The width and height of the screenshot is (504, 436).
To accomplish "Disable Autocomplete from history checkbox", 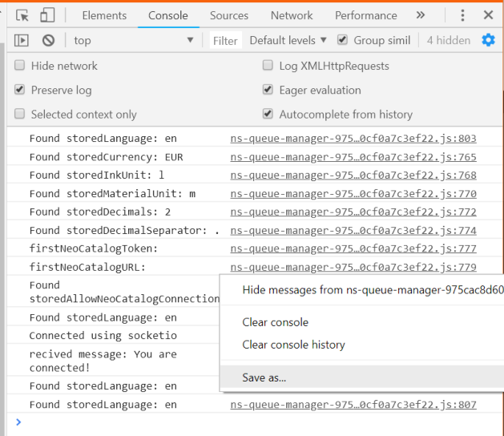I will coord(268,114).
